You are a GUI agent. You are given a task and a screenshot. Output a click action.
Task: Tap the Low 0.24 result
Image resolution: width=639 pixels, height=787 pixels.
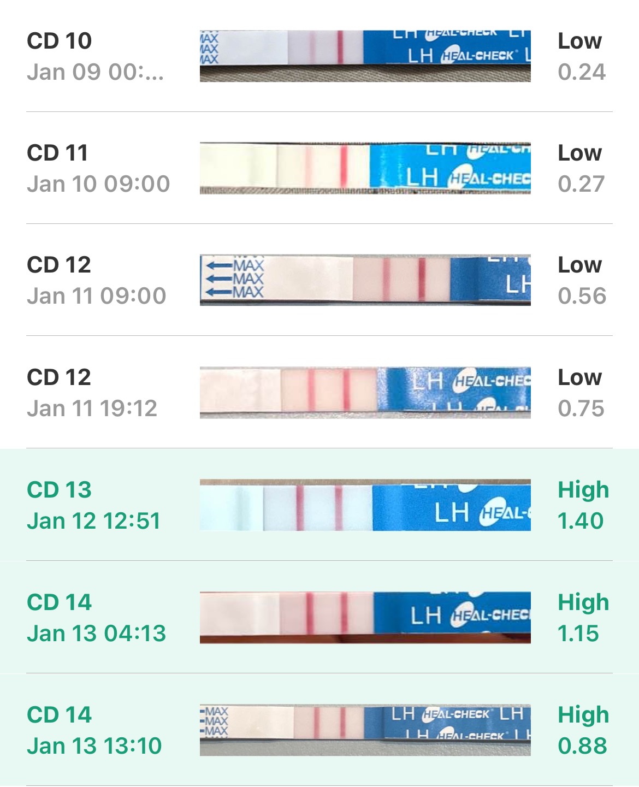click(581, 56)
